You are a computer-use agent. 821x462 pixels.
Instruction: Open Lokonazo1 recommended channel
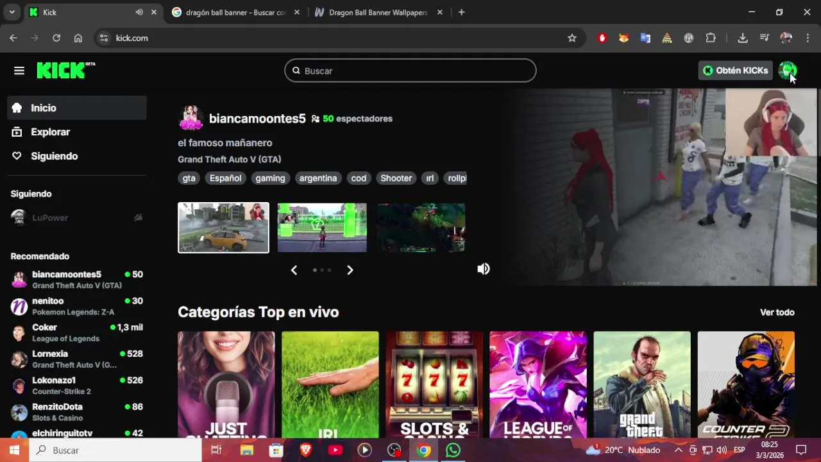click(x=77, y=385)
